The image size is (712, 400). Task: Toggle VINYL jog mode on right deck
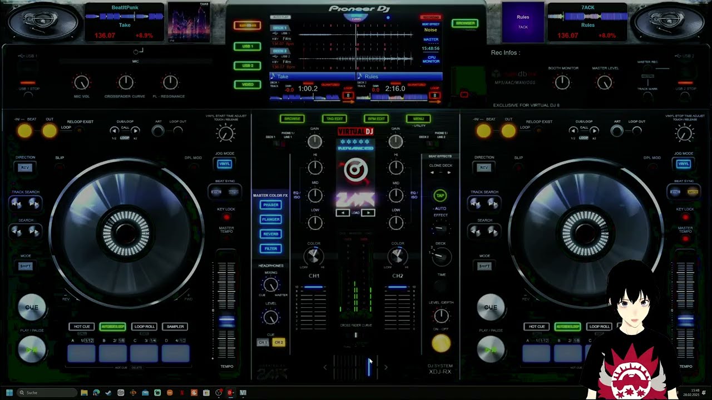684,164
